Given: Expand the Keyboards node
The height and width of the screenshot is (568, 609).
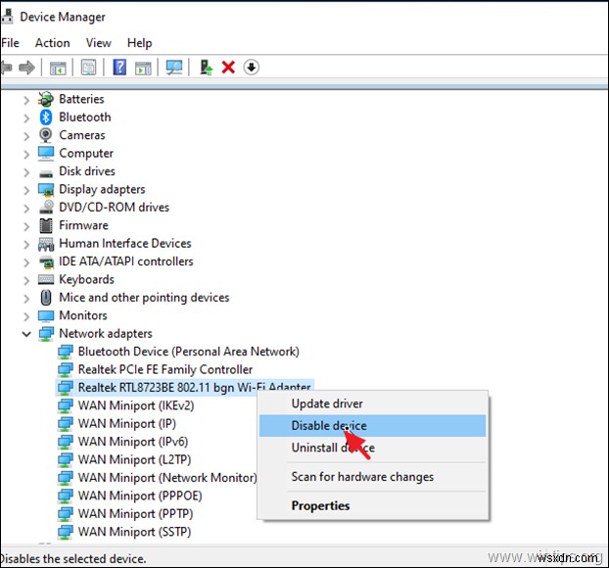Looking at the screenshot, I should tap(26, 280).
